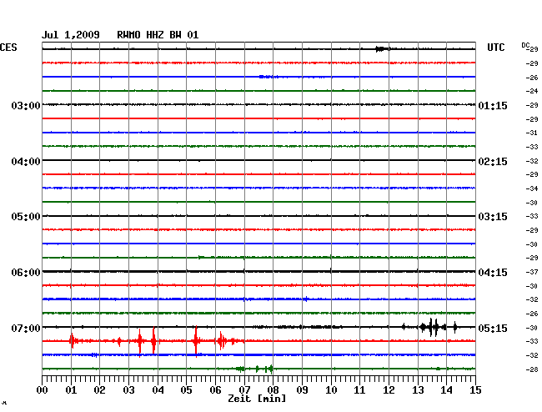Select the station code "RWMO" in the title
This screenshot has height=412, width=542.
tap(128, 35)
